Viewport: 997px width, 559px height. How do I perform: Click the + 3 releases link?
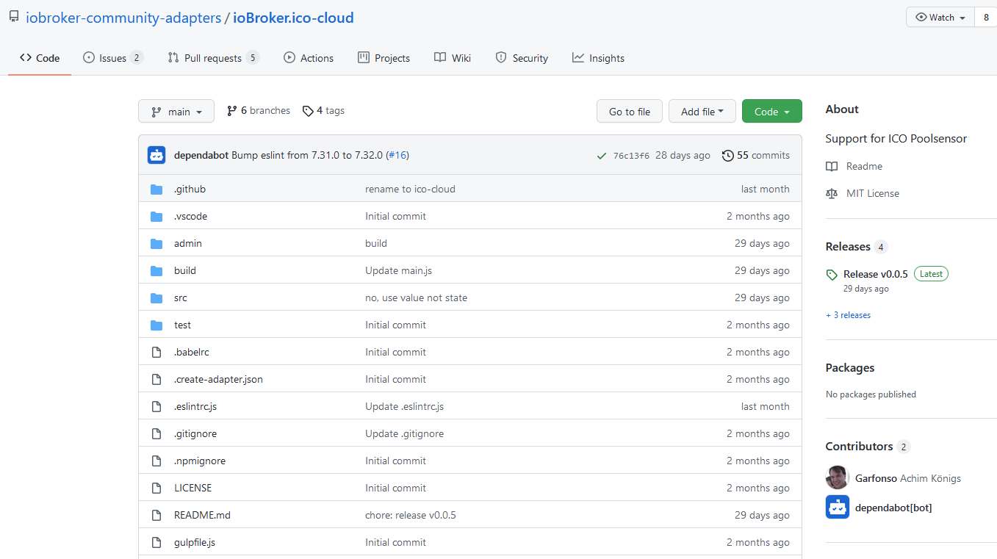pos(848,315)
